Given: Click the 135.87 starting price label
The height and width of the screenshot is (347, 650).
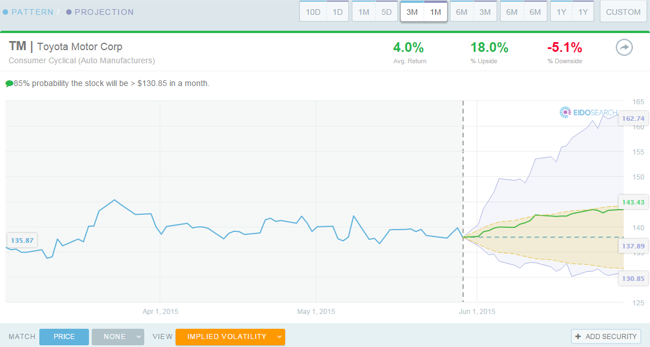Looking at the screenshot, I should [x=22, y=240].
